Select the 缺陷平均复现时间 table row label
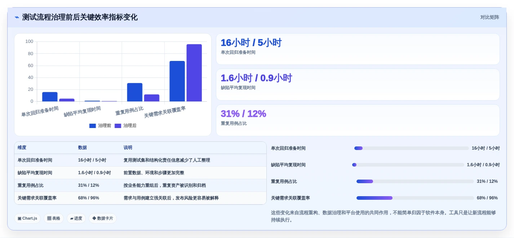The height and width of the screenshot is (238, 514). pyautogui.click(x=35, y=173)
